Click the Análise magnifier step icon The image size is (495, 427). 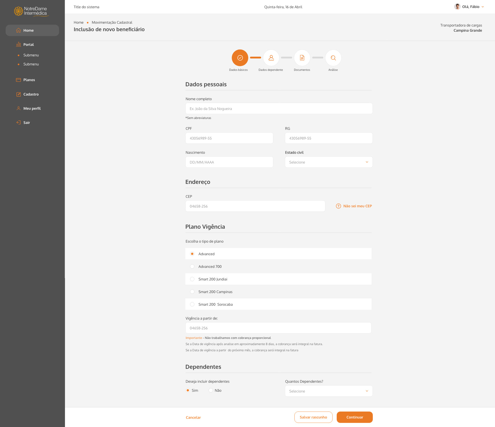pyautogui.click(x=333, y=58)
